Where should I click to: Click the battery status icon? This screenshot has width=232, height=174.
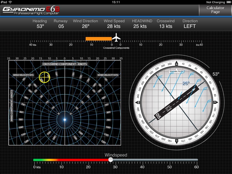click(x=229, y=2)
